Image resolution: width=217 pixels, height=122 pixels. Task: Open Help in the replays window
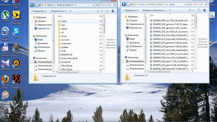(x=204, y=11)
